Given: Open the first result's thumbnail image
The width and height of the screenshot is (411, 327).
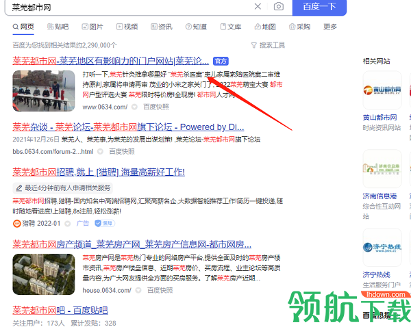Looking at the screenshot, I should click(44, 91).
